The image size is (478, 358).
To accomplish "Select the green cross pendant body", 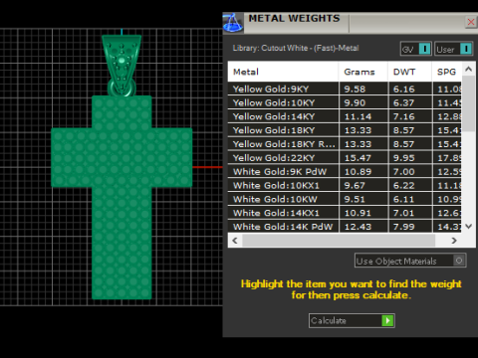I will point(121,198).
